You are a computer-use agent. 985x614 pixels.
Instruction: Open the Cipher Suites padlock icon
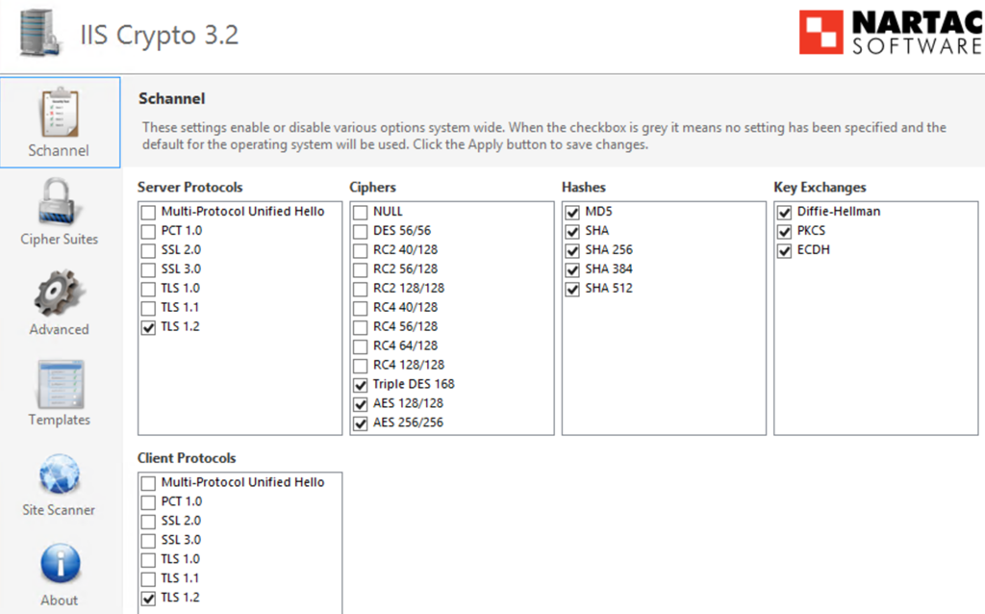tap(60, 201)
